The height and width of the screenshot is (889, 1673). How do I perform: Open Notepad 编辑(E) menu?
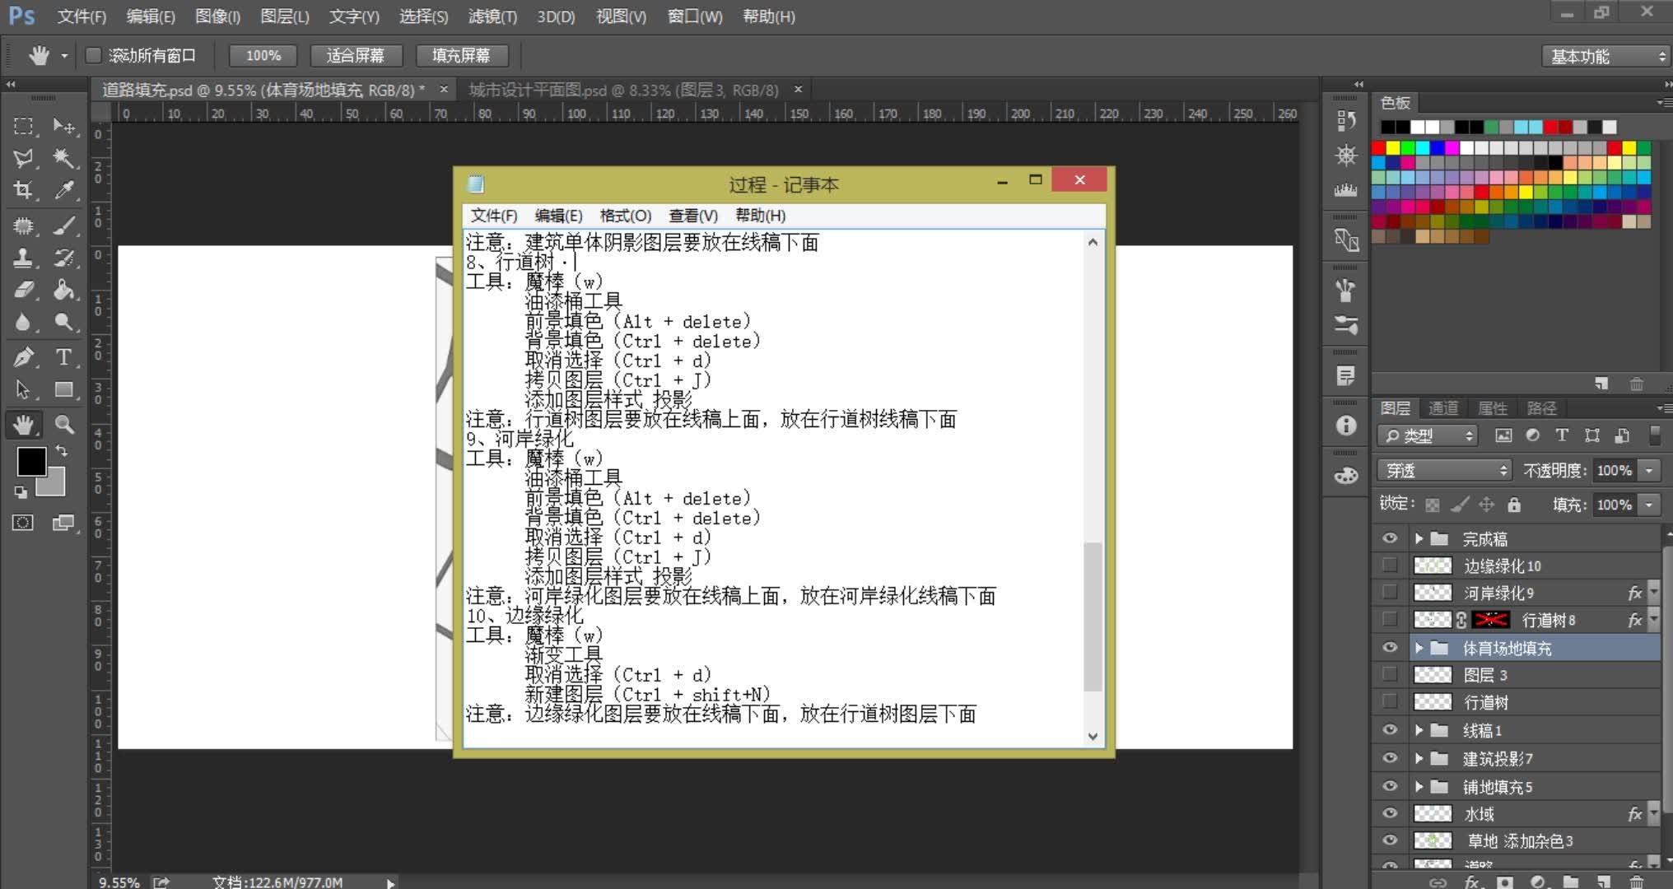point(558,216)
